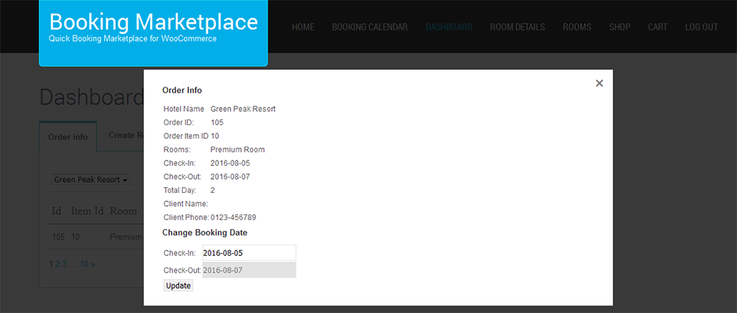The height and width of the screenshot is (313, 737).
Task: Click the Id column header
Action: click(57, 211)
